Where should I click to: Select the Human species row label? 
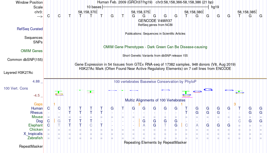pos(37,108)
